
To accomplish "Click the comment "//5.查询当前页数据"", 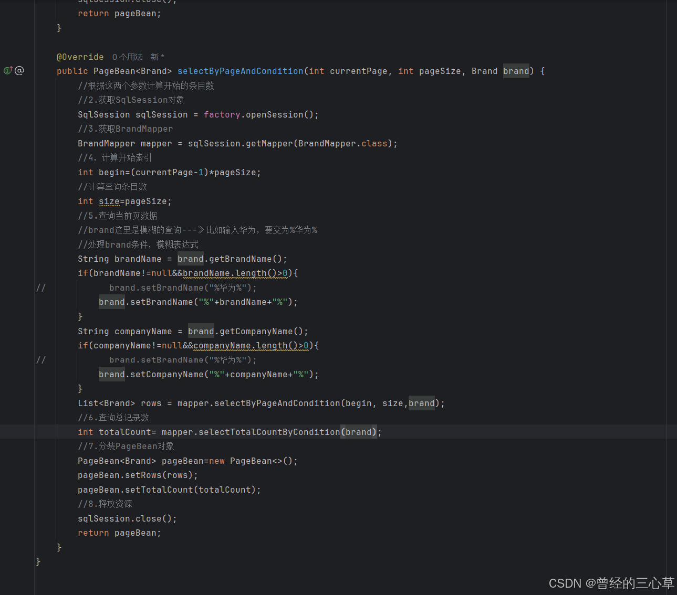I will pos(118,216).
